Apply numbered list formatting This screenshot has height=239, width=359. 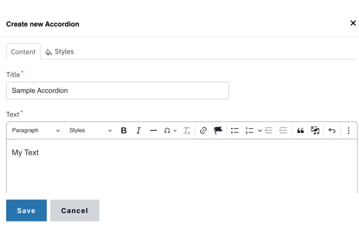pos(249,130)
